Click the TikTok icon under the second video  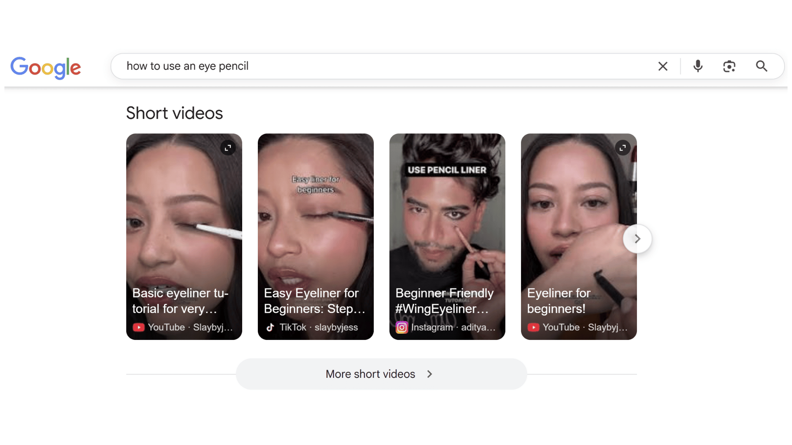coord(270,327)
